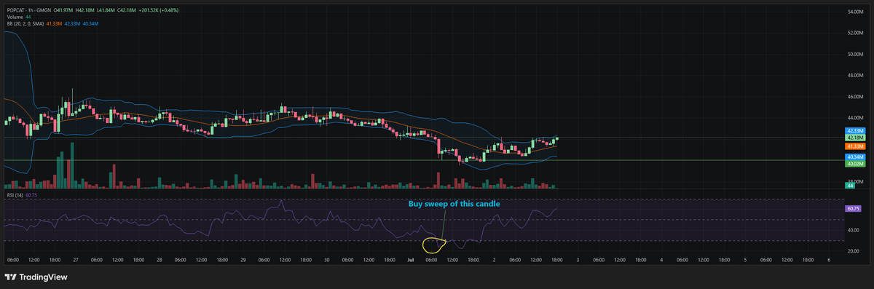Click the 30 date label on the time axis
This screenshot has width=874, height=289.
326,259
